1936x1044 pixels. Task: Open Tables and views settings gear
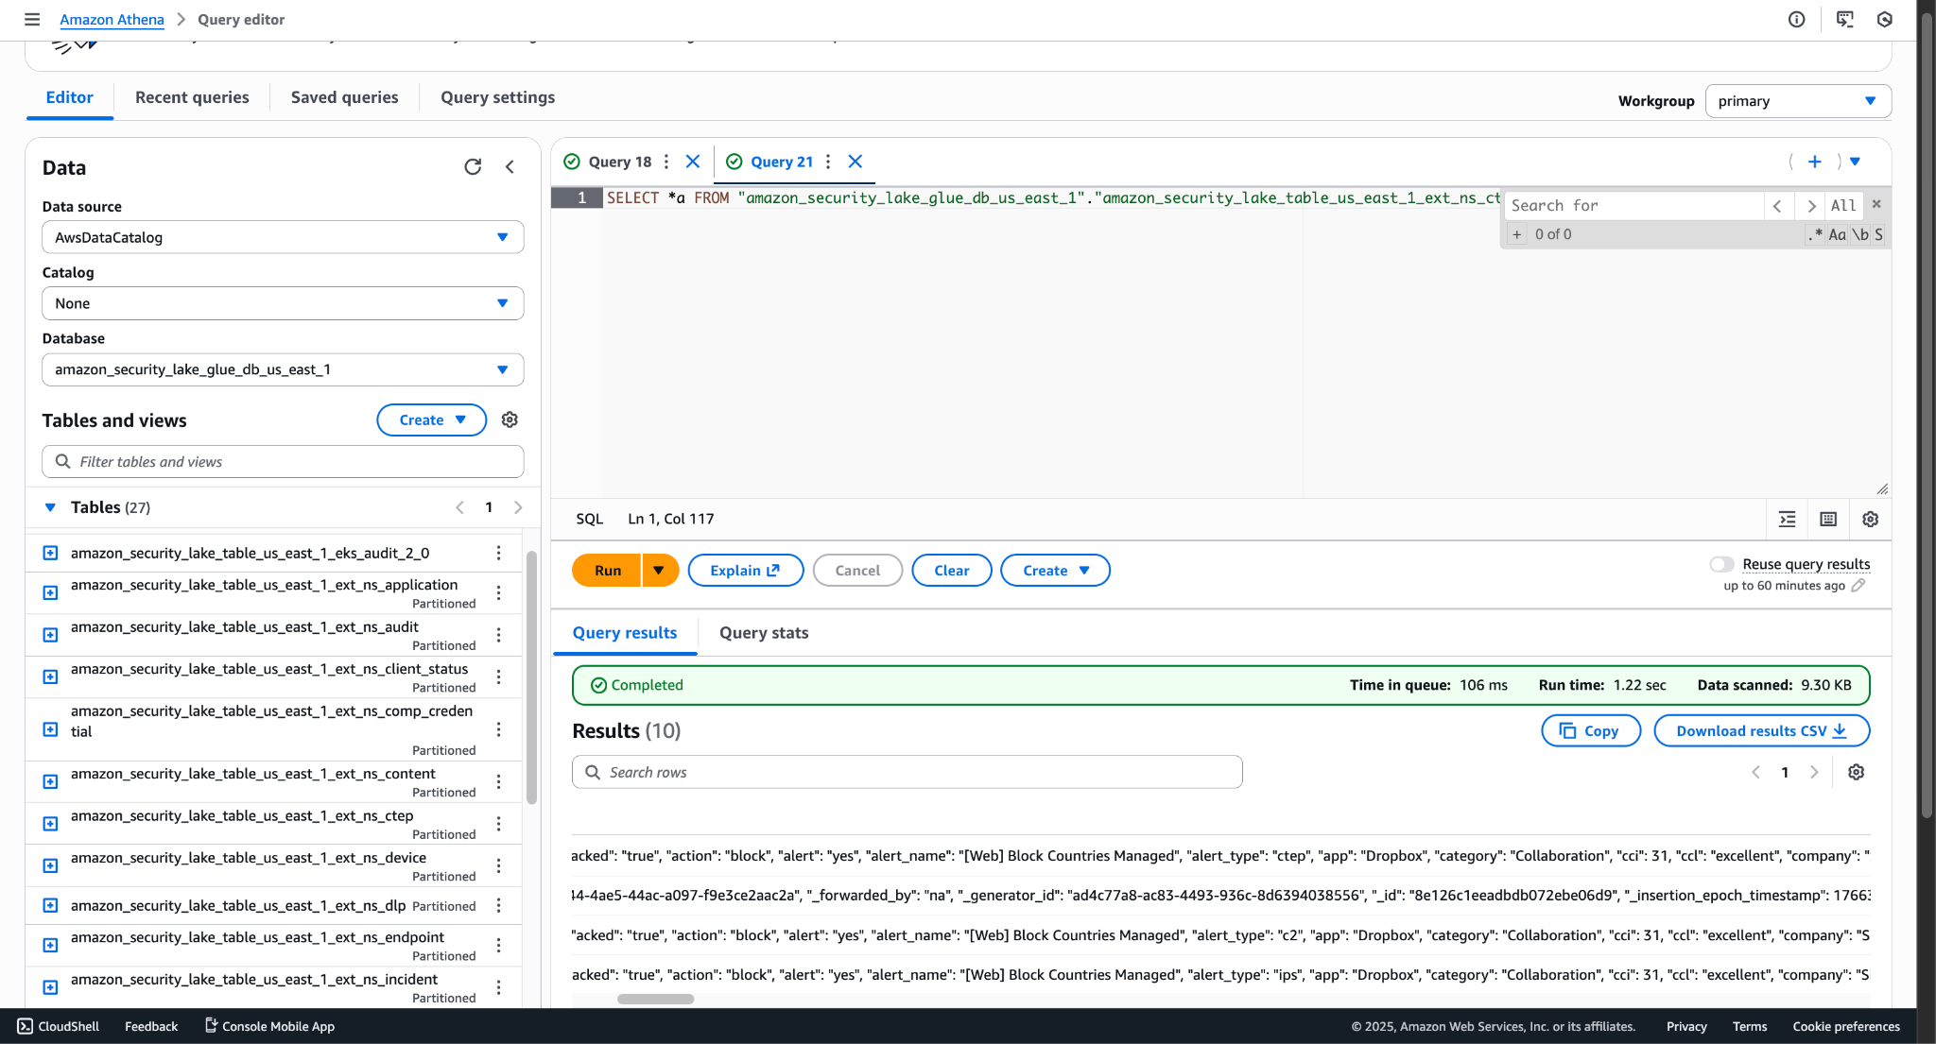coord(510,419)
